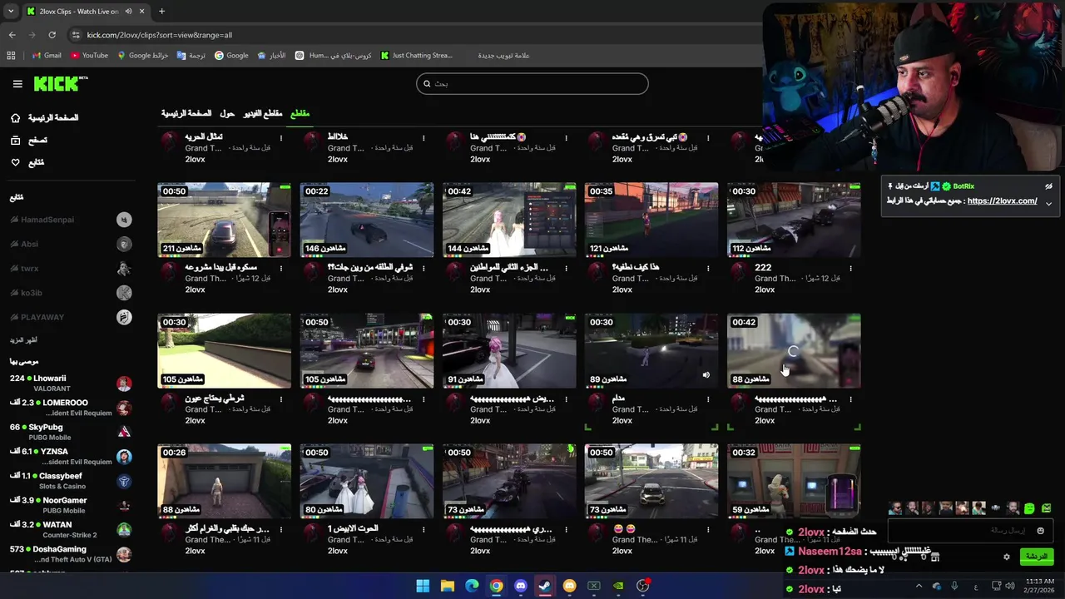This screenshot has width=1065, height=599.
Task: Open options for clip "خلااط"
Action: point(424,138)
